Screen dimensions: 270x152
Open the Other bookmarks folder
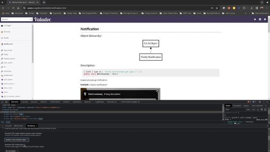(260, 13)
